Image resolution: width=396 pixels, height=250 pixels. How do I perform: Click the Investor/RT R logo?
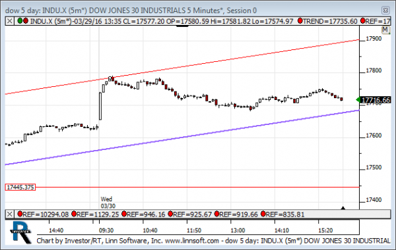click(21, 232)
